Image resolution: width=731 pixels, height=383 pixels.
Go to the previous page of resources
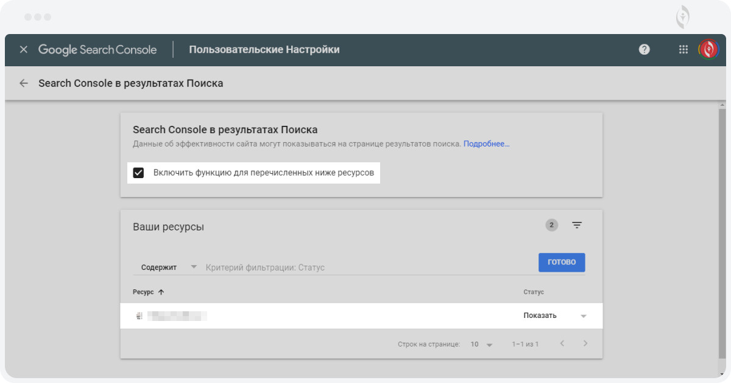(x=562, y=343)
